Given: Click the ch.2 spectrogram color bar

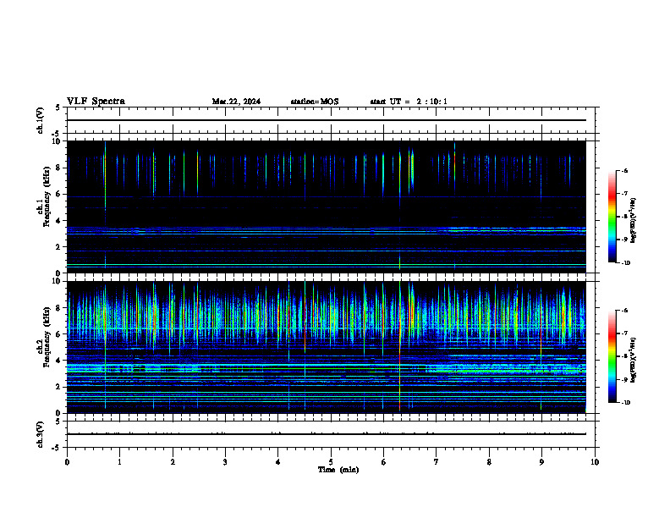Looking at the screenshot, I should point(612,356).
